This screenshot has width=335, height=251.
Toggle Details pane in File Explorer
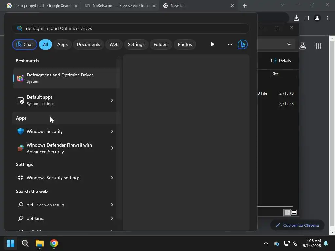coord(281,60)
